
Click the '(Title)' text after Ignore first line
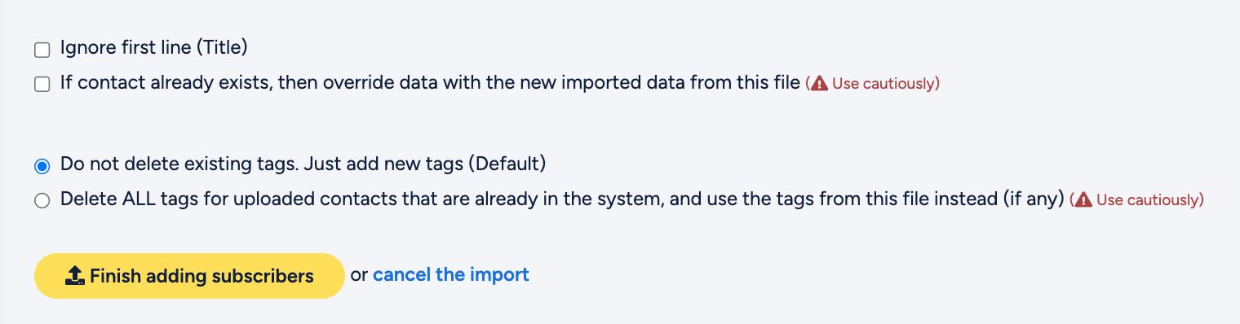pyautogui.click(x=221, y=48)
